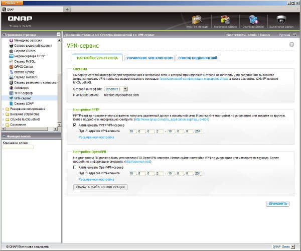Open OpenVPN Расширенная настройка link
Screen dimensions: 301x251
[x=96, y=179]
